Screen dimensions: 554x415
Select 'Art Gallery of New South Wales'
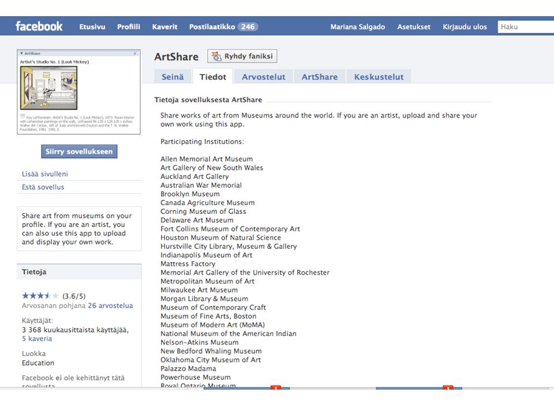(212, 168)
